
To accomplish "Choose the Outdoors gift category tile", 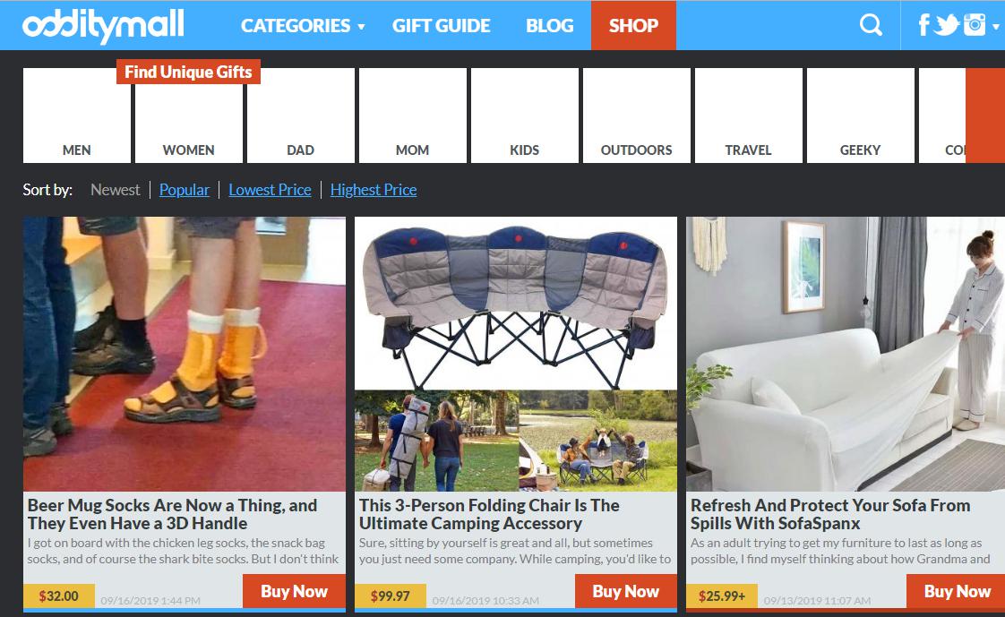I will tap(637, 116).
